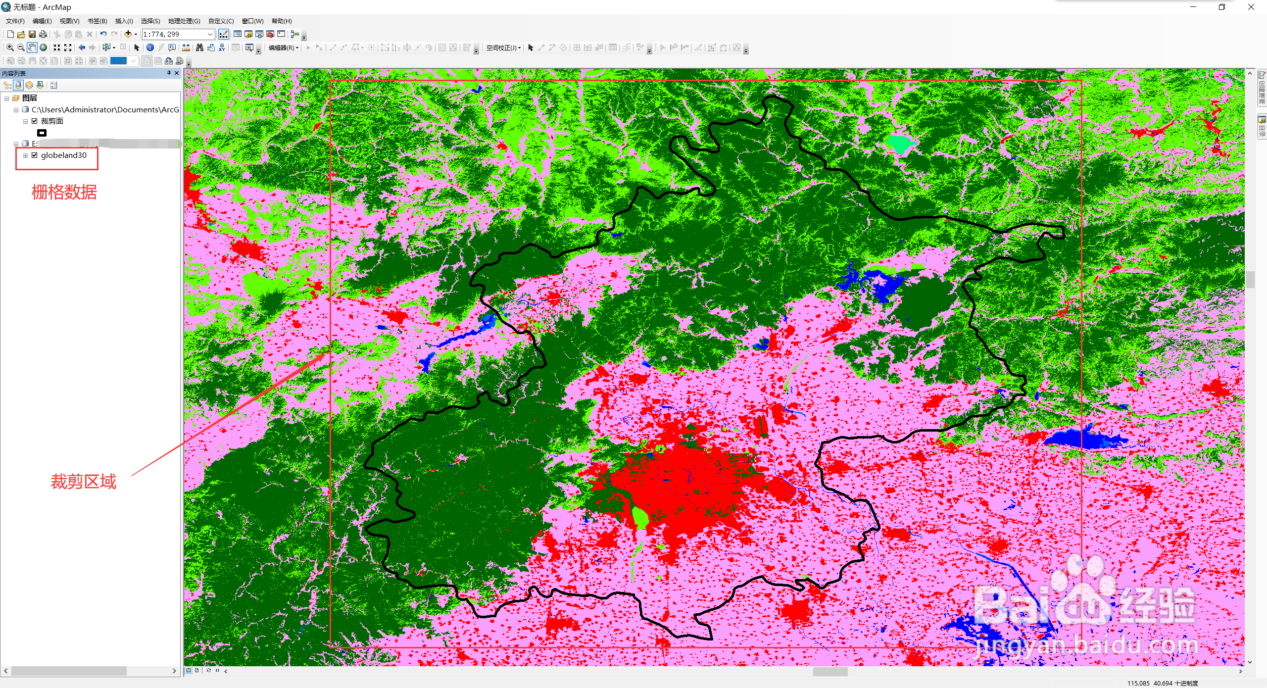Open the 编辑器(R) dropdown button
1267x688 pixels.
284,48
